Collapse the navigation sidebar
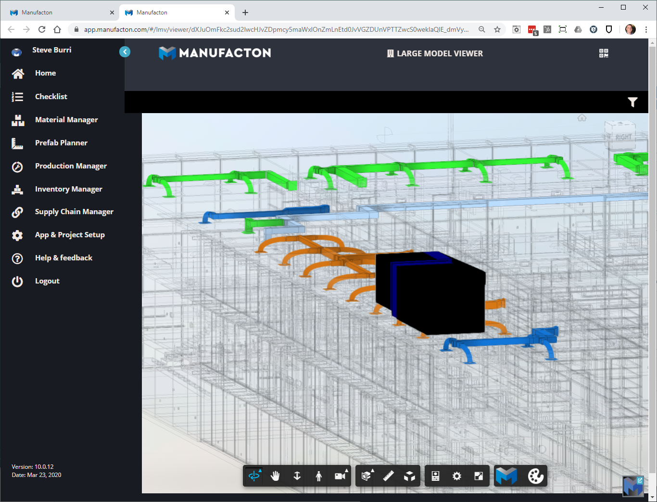The height and width of the screenshot is (502, 657). pos(125,51)
